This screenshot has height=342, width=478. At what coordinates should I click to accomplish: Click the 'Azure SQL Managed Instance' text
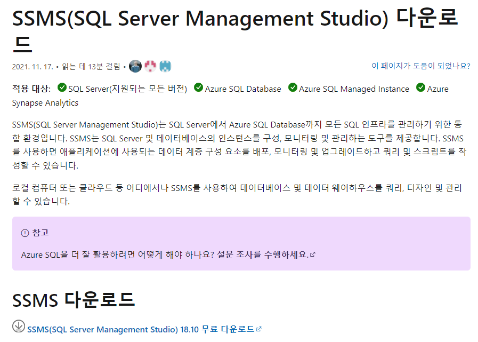click(354, 89)
